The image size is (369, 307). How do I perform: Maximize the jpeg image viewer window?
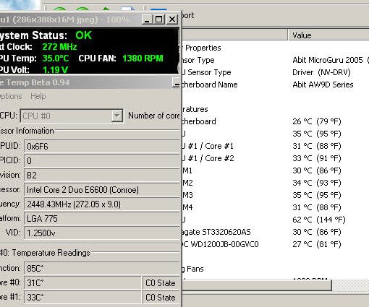point(159,20)
